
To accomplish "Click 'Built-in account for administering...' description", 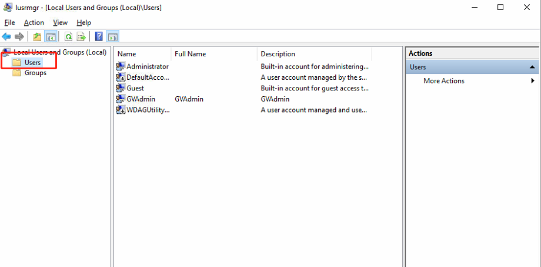I will (x=315, y=66).
